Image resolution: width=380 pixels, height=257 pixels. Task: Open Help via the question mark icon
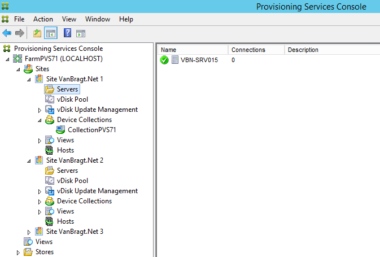[x=67, y=33]
